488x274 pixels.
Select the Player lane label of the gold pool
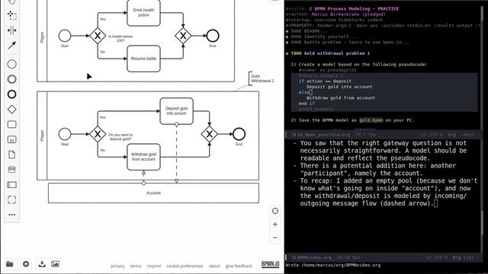point(42,135)
